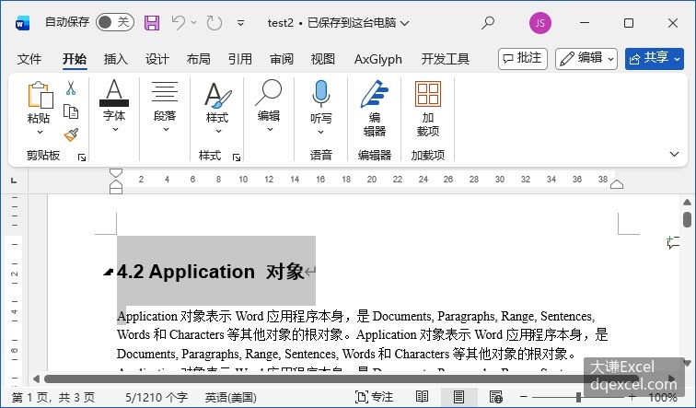This screenshot has height=408, width=696.
Task: Open the 剪贴板 dialog launcher
Action: pyautogui.click(x=82, y=157)
